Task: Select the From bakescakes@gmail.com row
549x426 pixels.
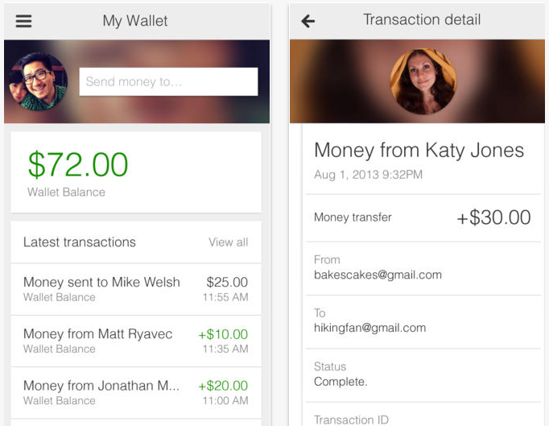Action: pyautogui.click(x=423, y=268)
